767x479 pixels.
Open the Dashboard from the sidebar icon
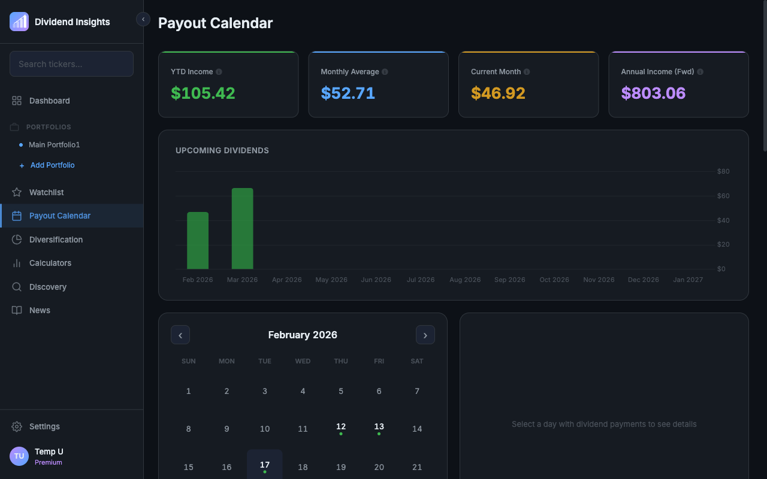pyautogui.click(x=17, y=101)
